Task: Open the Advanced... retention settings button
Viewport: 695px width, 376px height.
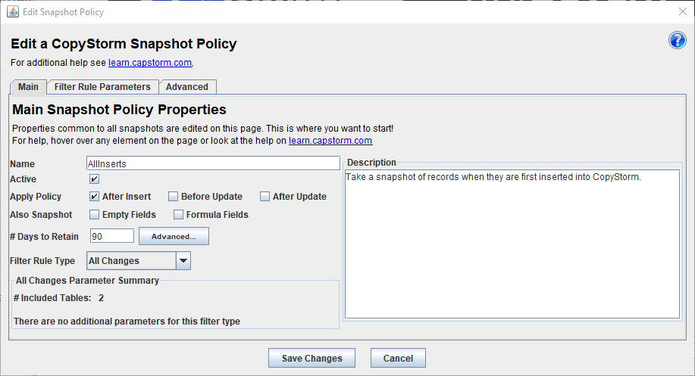Action: click(174, 236)
